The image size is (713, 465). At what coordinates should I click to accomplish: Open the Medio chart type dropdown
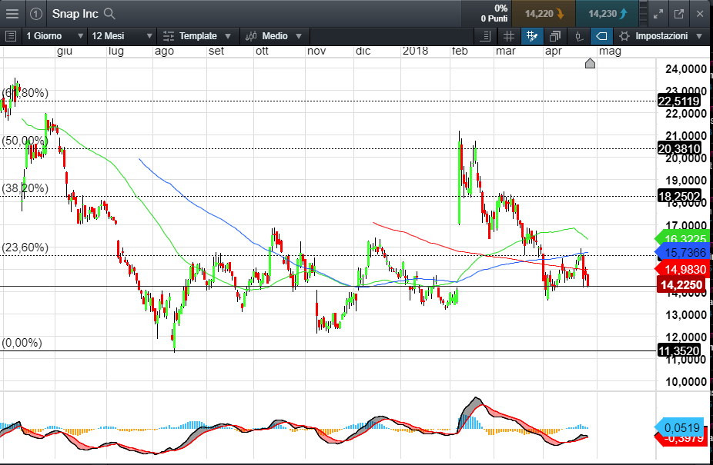pyautogui.click(x=273, y=36)
